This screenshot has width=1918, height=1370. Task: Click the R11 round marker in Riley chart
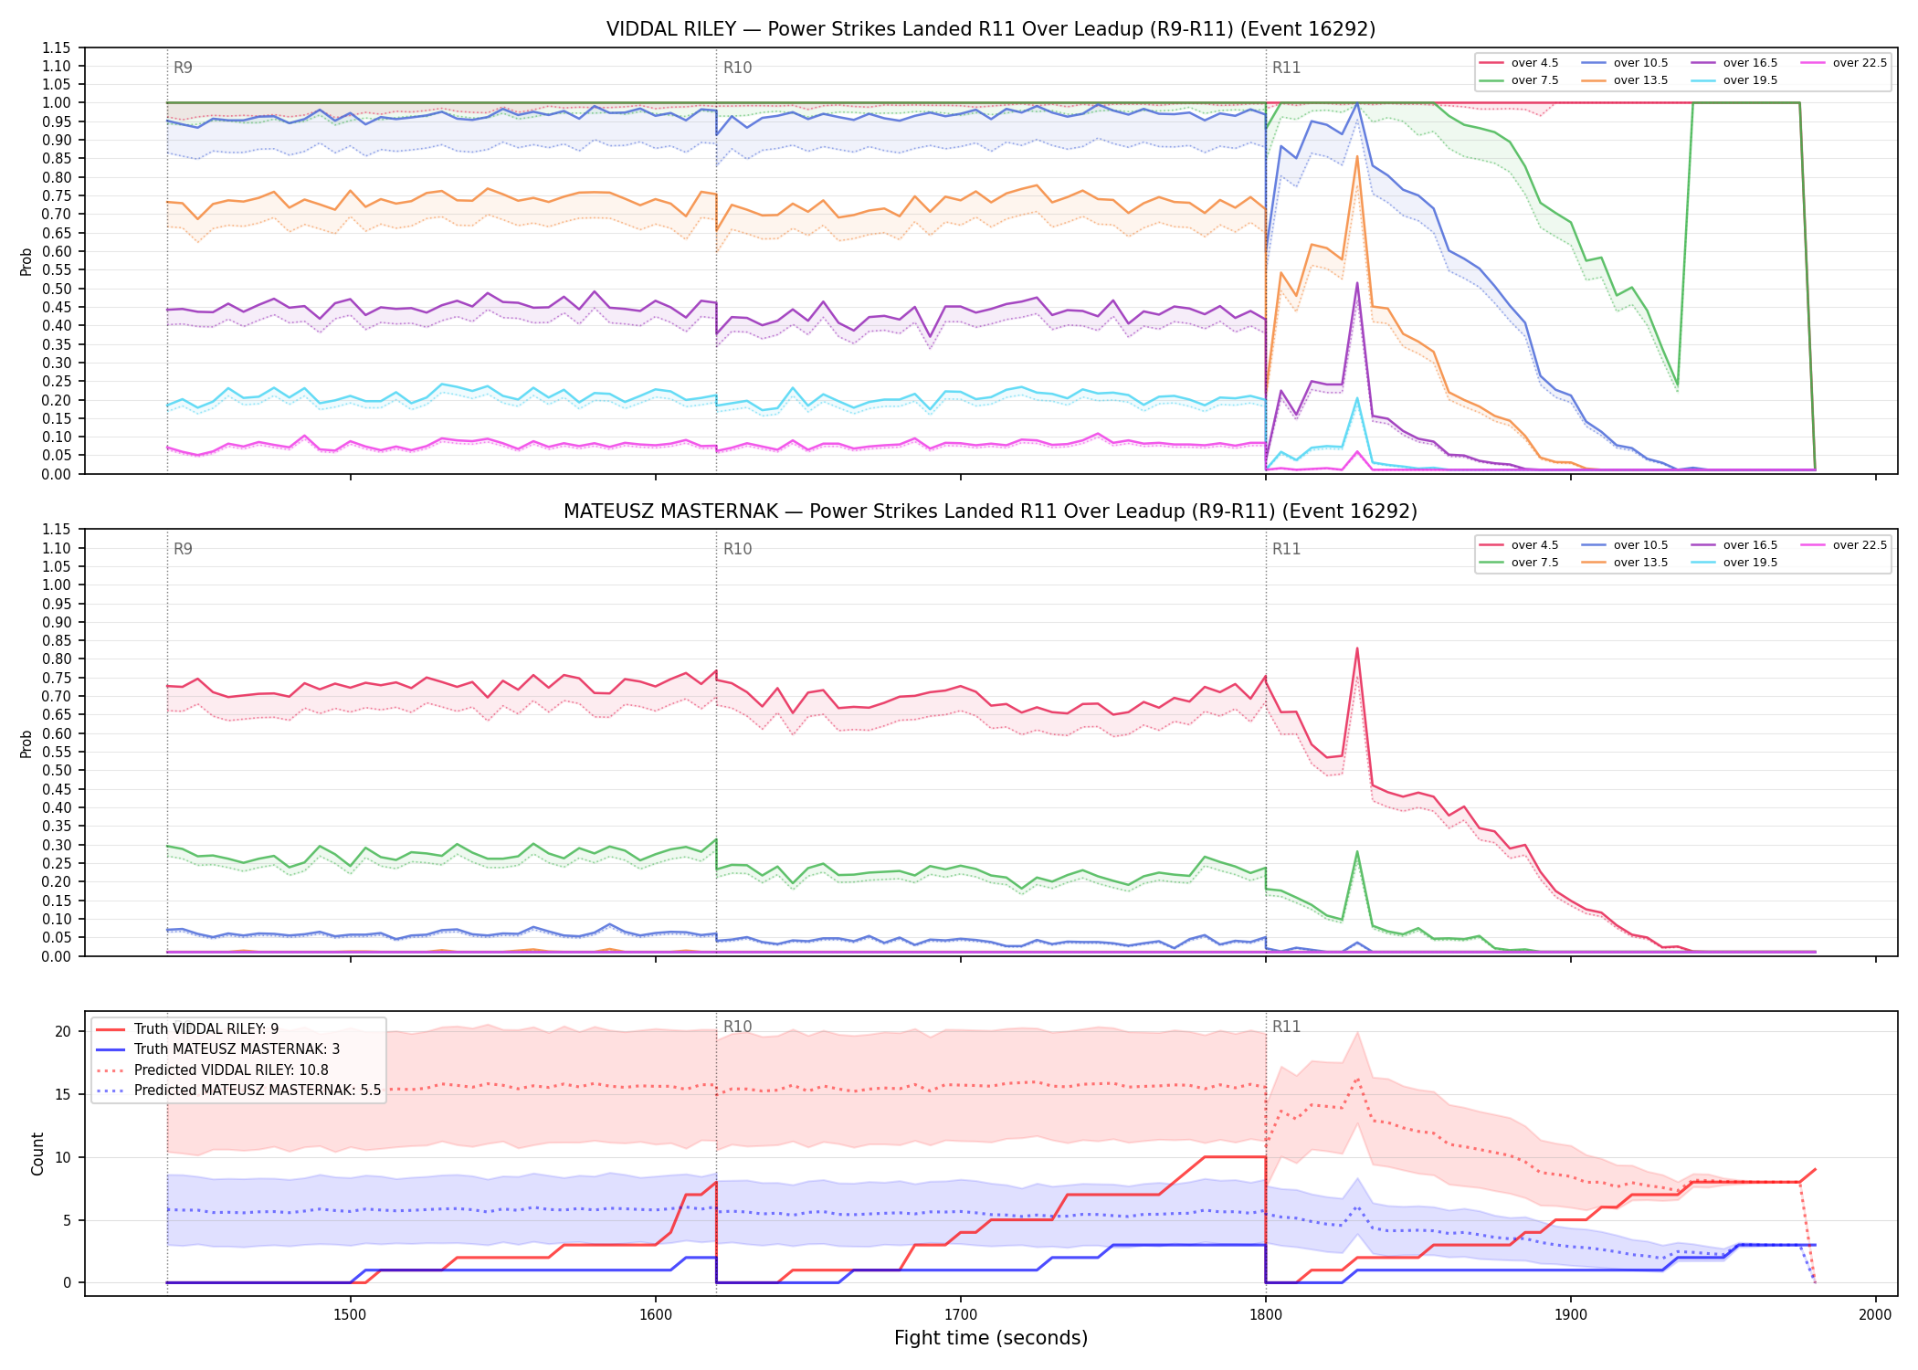pos(1286,68)
